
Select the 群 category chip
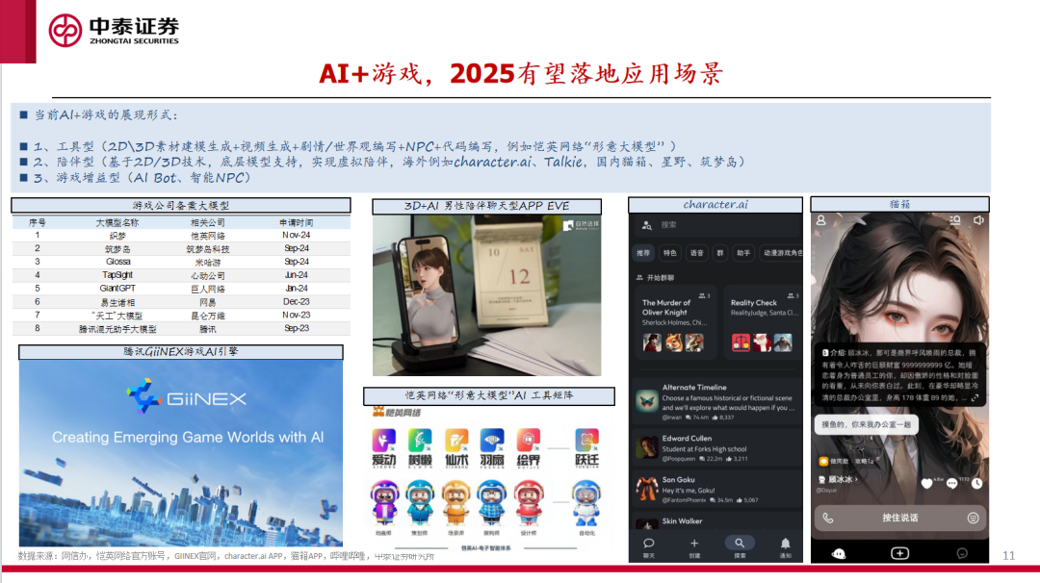(x=719, y=253)
